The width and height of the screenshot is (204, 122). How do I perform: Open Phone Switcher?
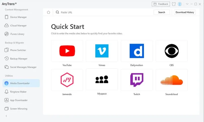click(21, 50)
